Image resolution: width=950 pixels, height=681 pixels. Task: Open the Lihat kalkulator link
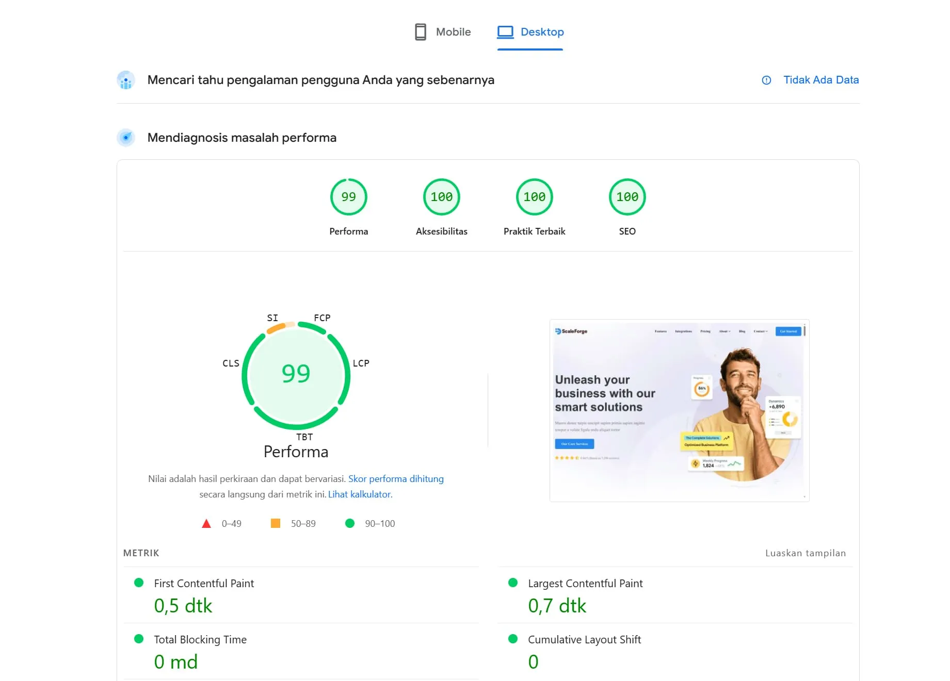click(359, 494)
